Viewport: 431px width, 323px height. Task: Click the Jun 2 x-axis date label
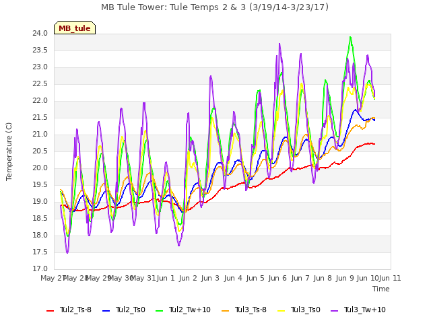[188, 278]
